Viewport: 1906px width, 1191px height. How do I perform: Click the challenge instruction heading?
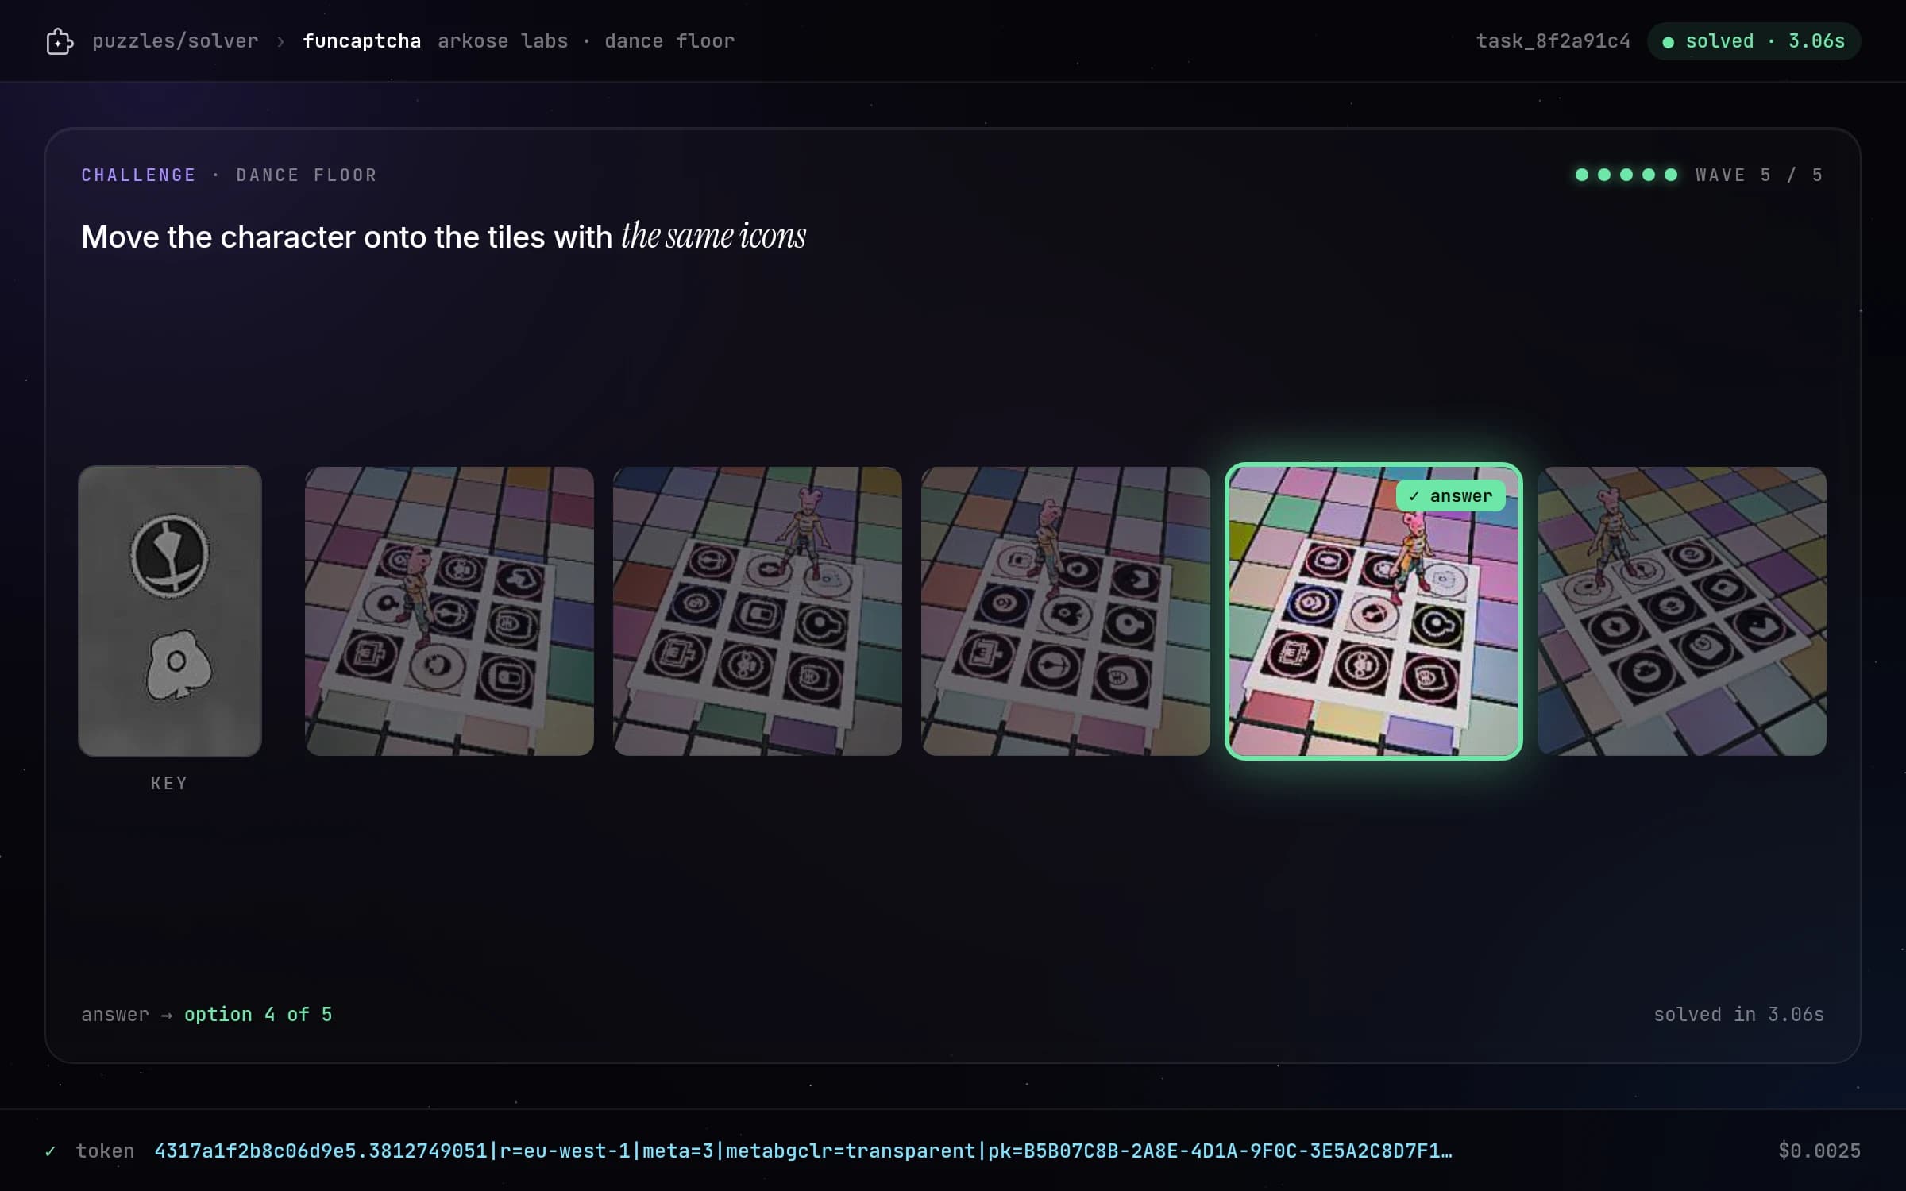[443, 237]
